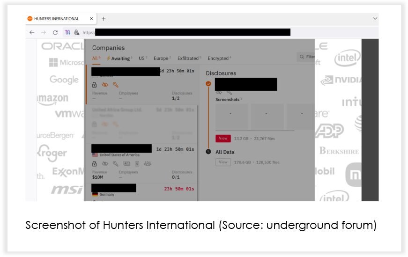
Task: Reload the page with the refresh icon
Action: coord(55,32)
